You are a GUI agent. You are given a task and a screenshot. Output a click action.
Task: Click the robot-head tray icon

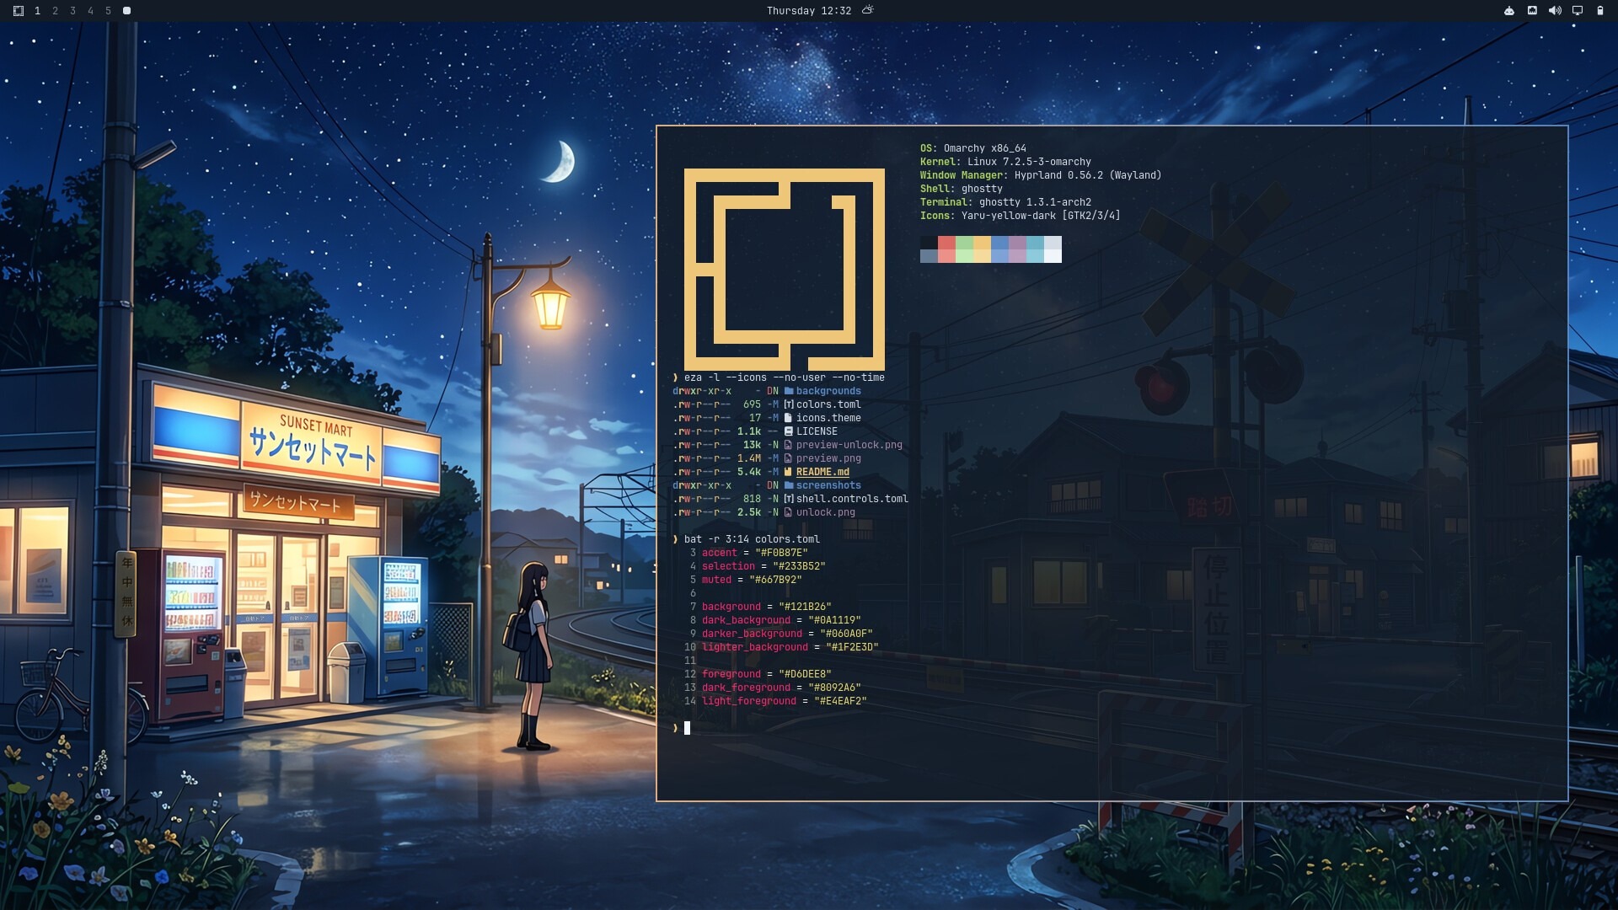click(1509, 11)
